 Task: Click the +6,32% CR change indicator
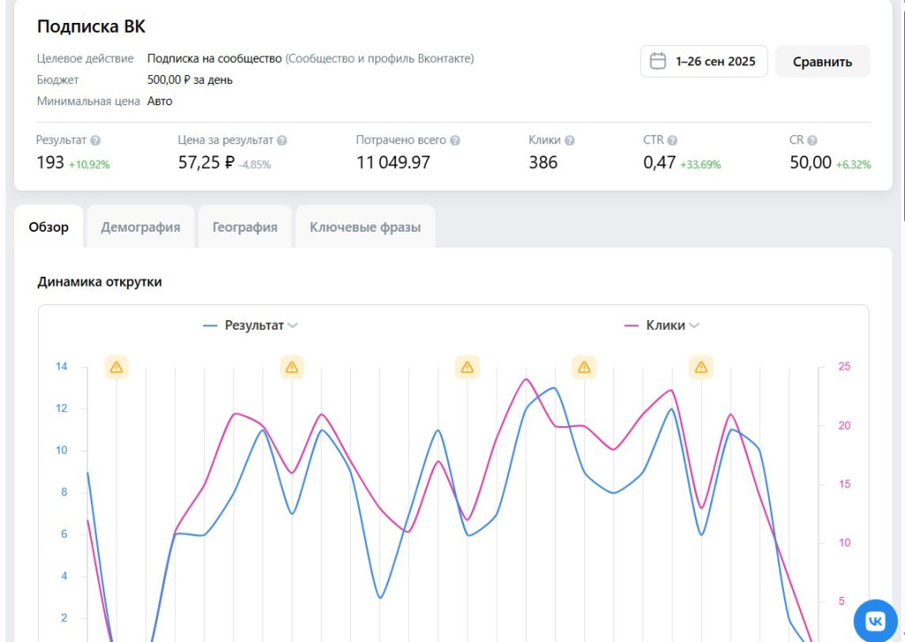(853, 164)
